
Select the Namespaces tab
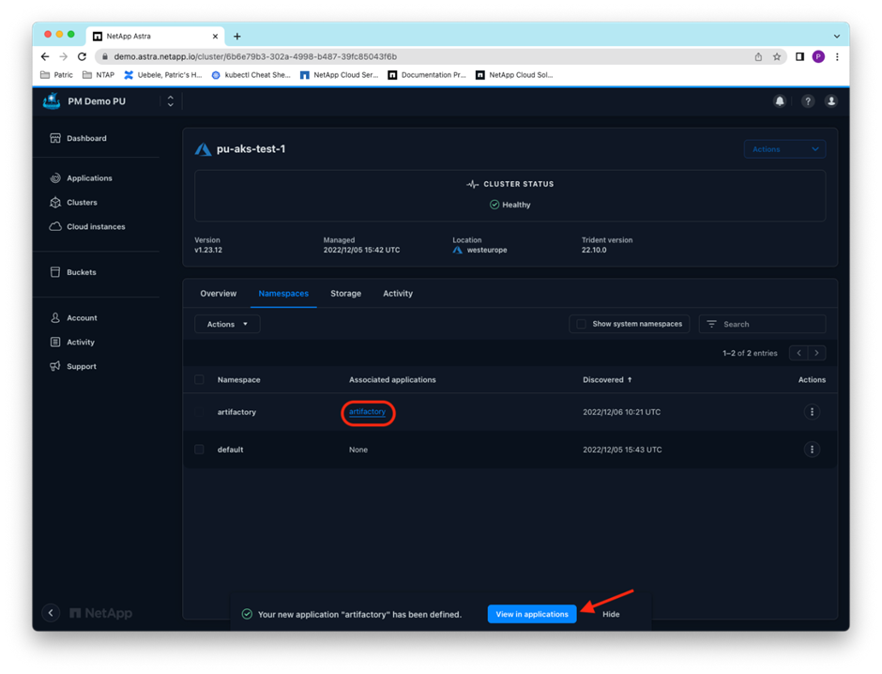(283, 294)
